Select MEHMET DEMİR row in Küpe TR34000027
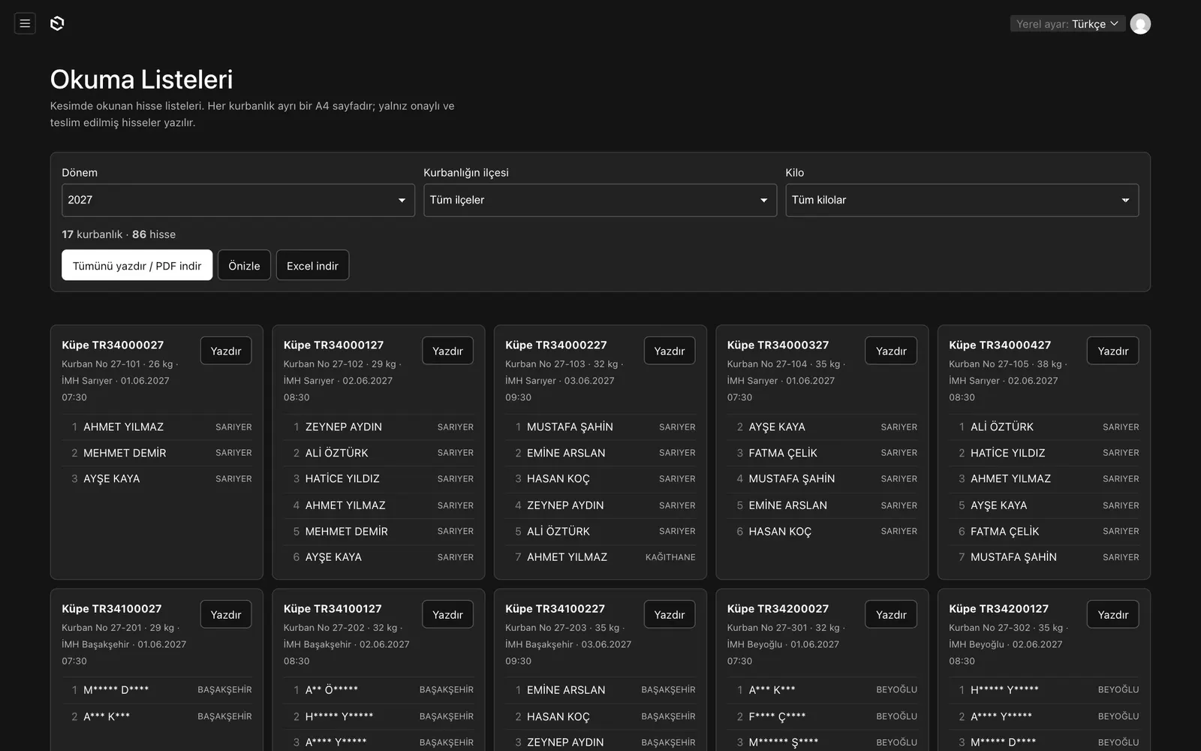 click(157, 453)
